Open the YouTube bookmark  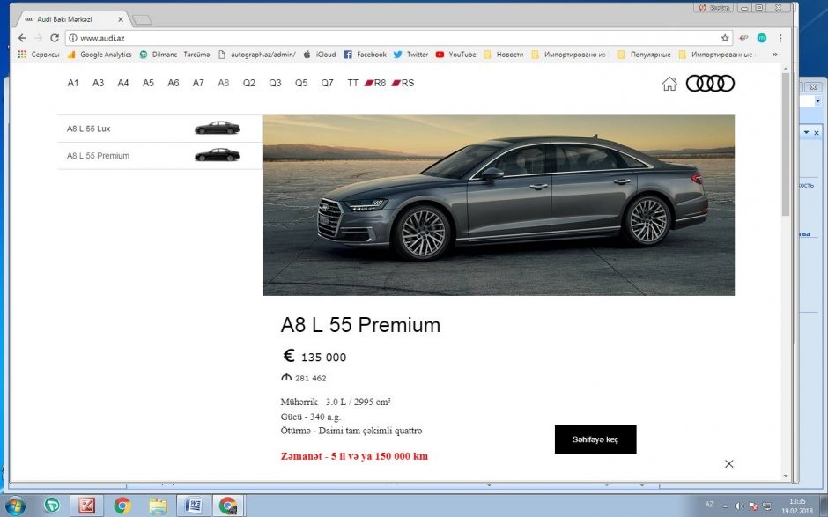[455, 55]
